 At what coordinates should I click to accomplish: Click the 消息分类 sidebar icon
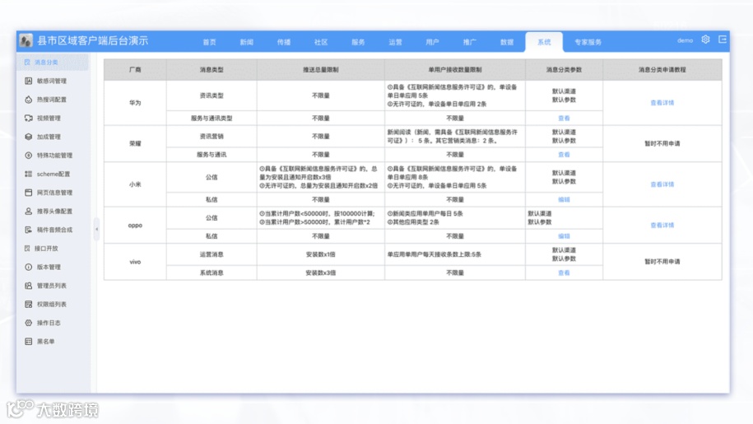[x=27, y=63]
